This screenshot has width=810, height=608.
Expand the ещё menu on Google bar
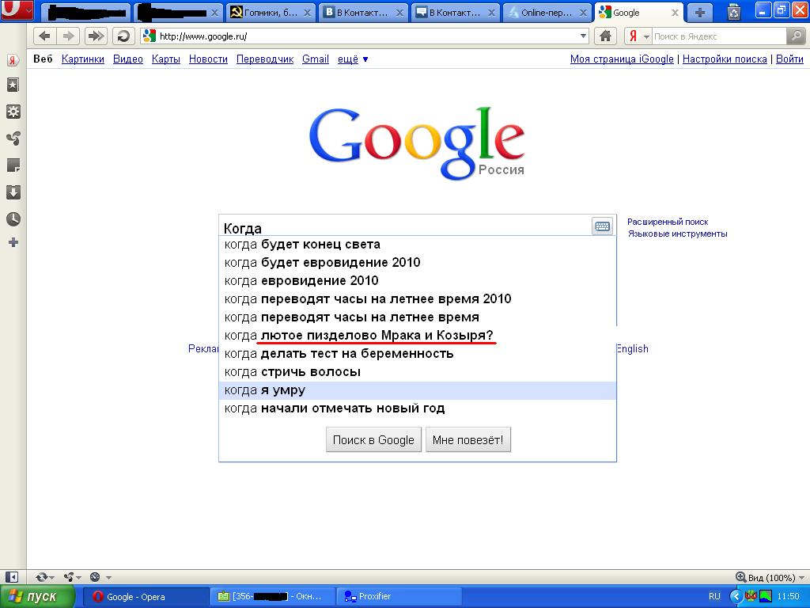click(x=353, y=59)
